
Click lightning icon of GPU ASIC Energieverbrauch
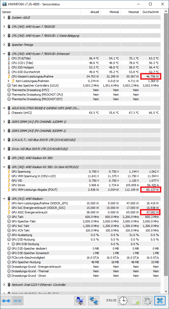tap(9, 213)
